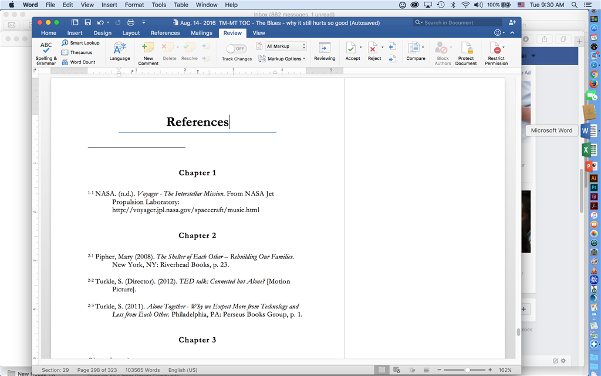Zoom in with the plus button
The image size is (601, 376).
pyautogui.click(x=490, y=370)
